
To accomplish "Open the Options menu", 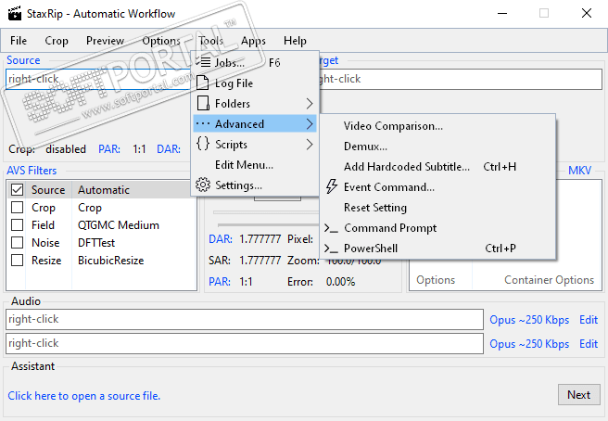I will click(161, 41).
